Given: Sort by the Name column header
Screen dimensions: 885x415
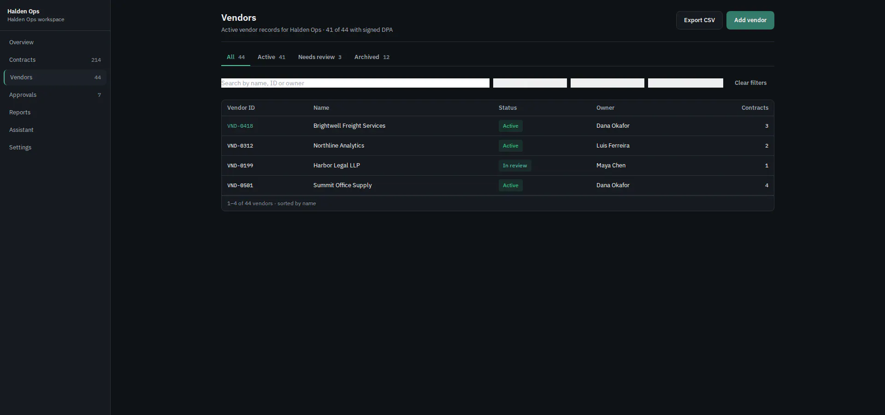Looking at the screenshot, I should [321, 108].
